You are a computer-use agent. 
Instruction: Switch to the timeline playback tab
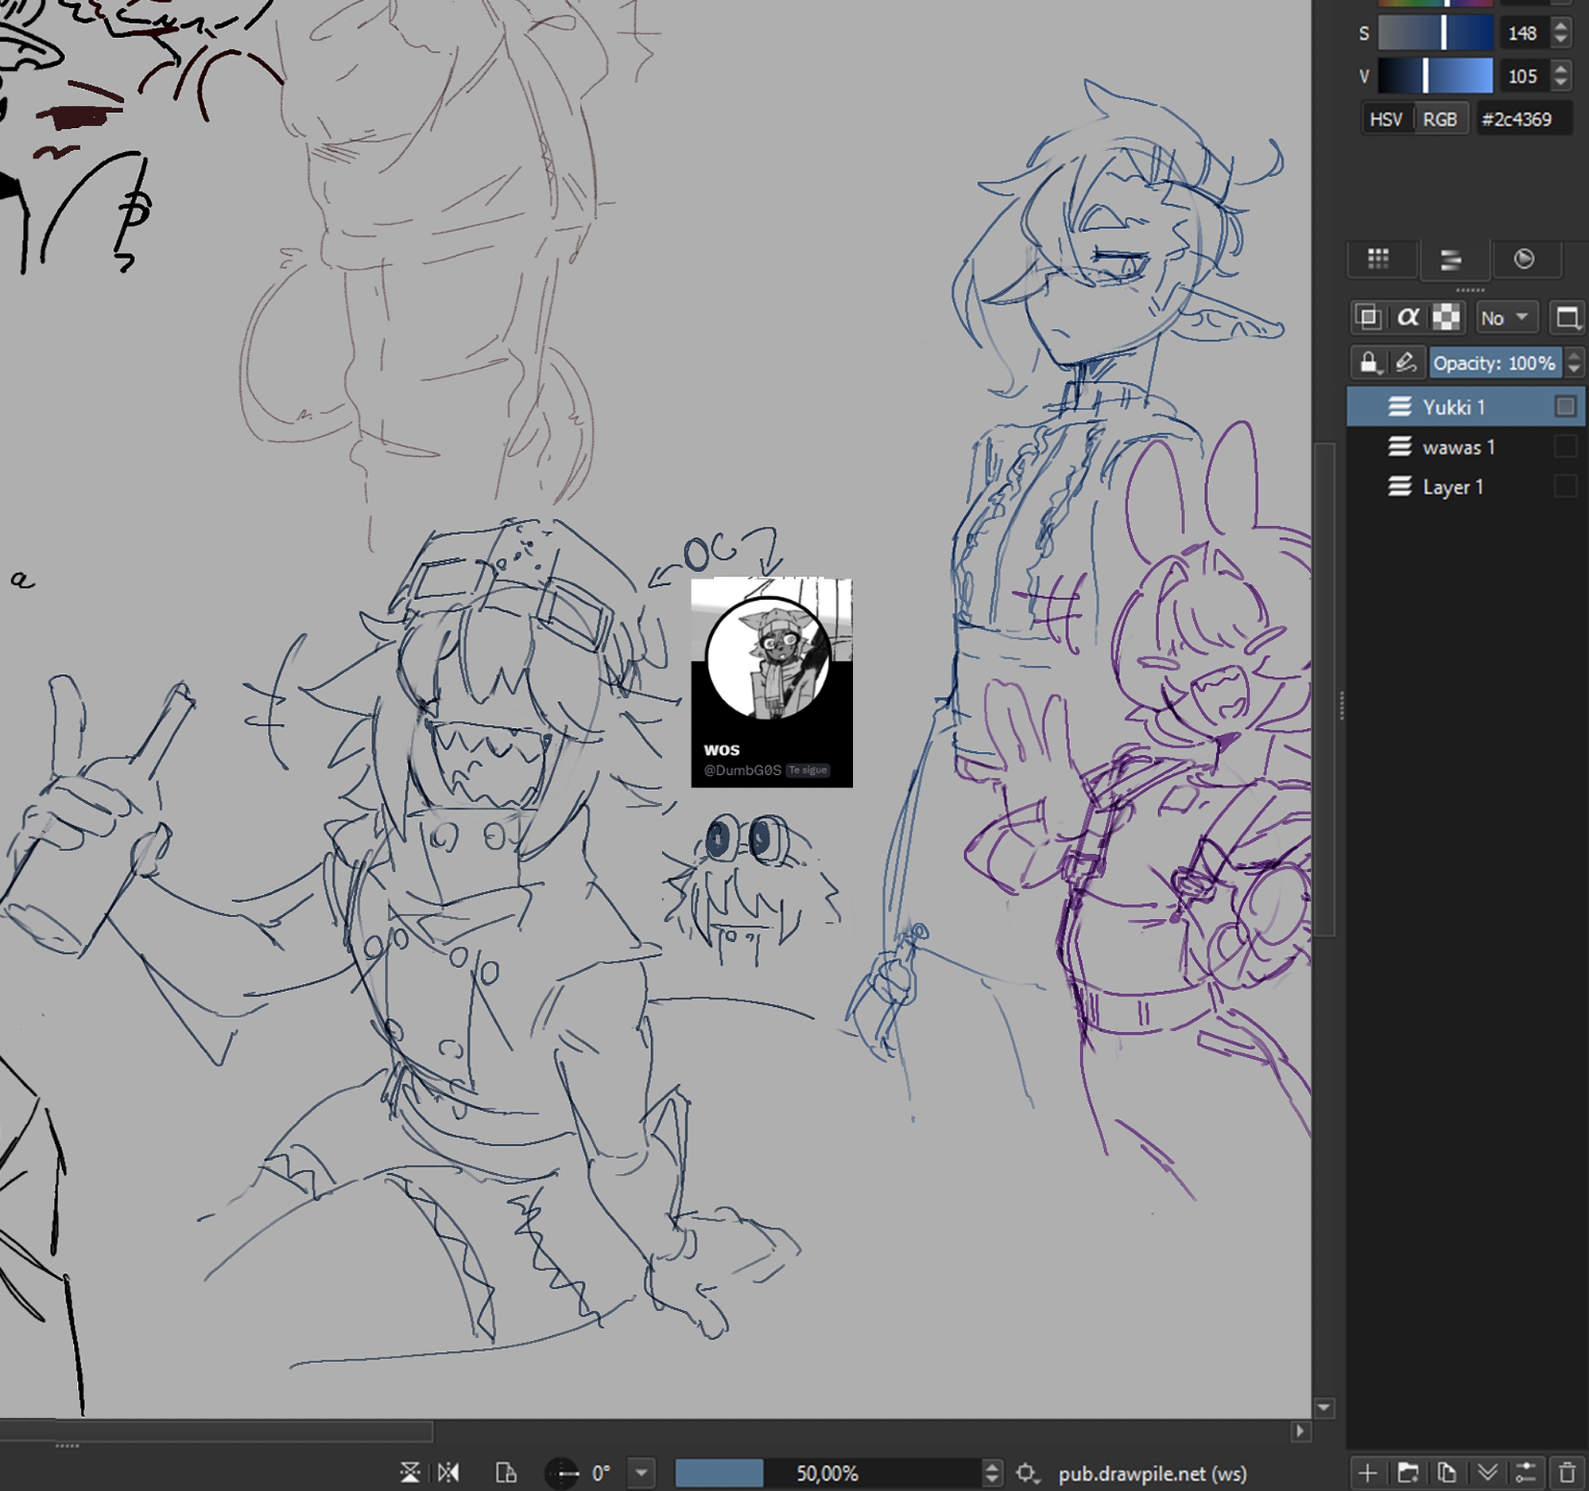pos(1525,259)
